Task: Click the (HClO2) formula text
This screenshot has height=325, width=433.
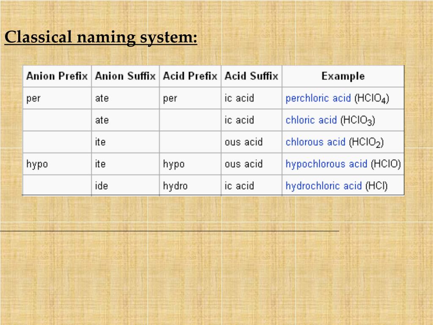Action: coord(366,143)
